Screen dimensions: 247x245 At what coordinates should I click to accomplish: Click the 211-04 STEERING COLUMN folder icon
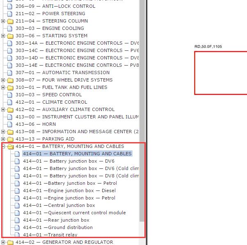tap(10, 21)
